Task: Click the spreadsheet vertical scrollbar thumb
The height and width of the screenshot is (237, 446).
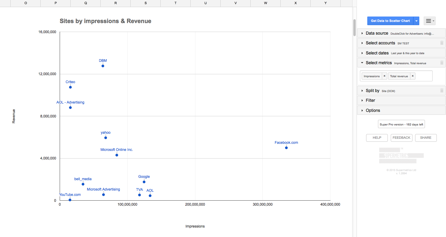Action: click(354, 28)
